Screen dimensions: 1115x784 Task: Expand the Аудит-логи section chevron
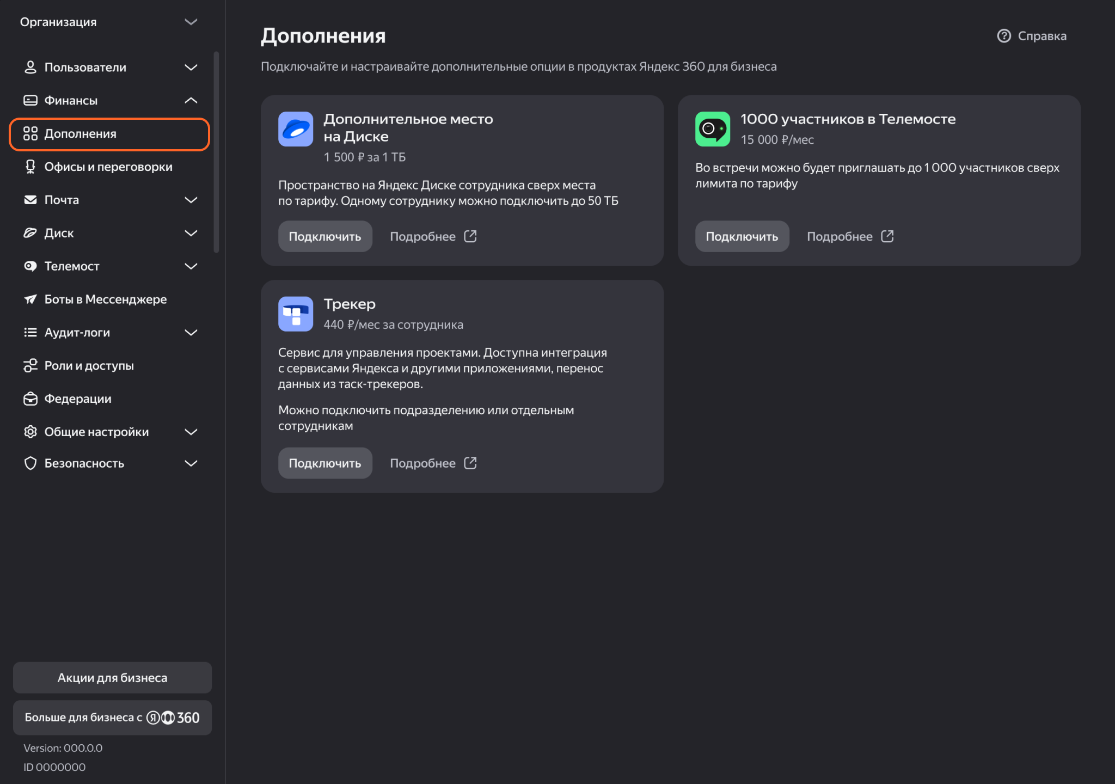(191, 333)
